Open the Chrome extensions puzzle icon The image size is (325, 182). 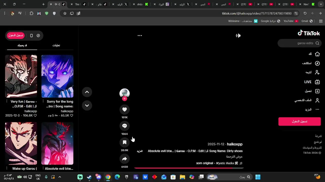point(31,13)
